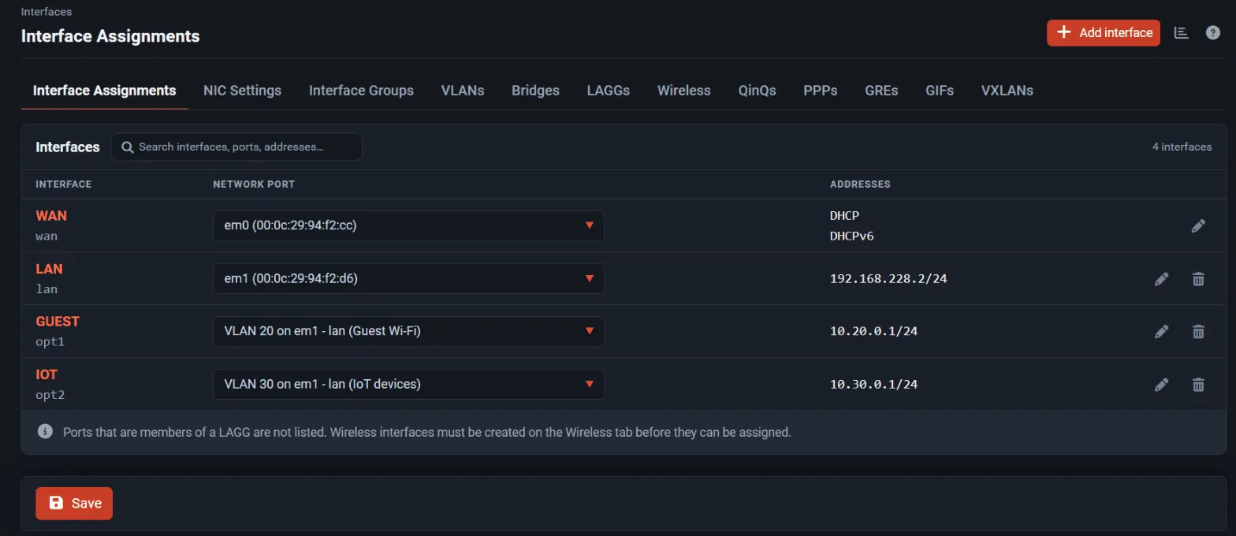Click the info icon in the LAGG note
The image size is (1236, 536).
pos(46,432)
